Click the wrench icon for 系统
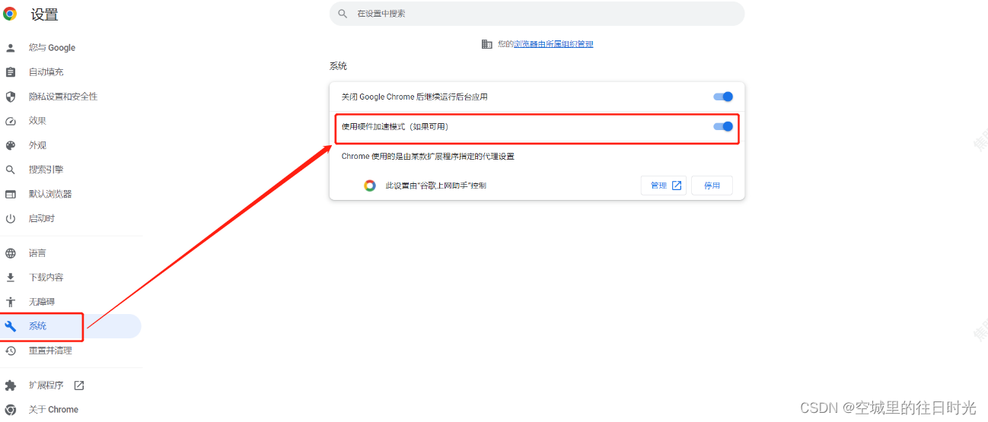Screen dimensions: 988x422 11,326
